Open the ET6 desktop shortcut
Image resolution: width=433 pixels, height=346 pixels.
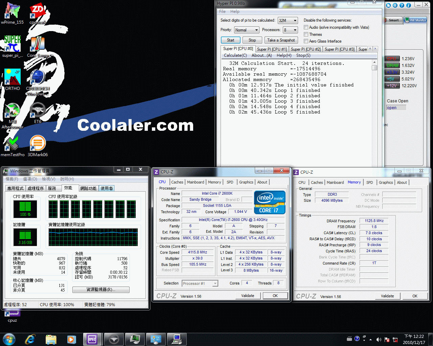(38, 113)
